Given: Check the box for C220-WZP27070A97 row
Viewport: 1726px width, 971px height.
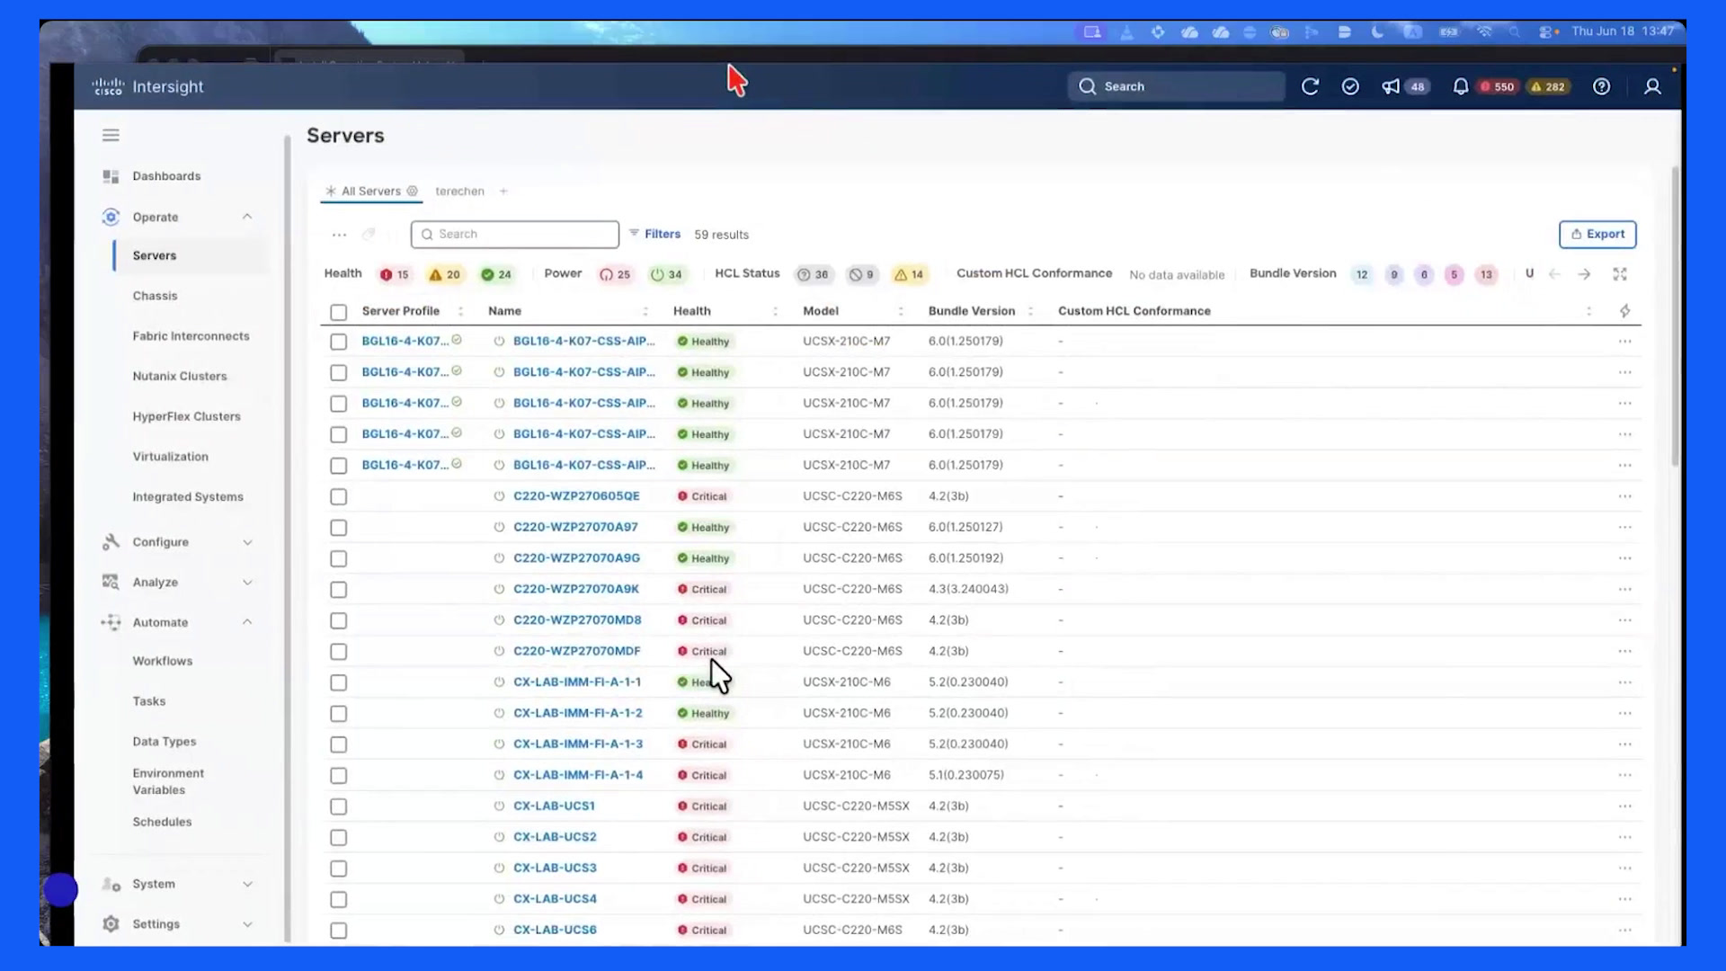Looking at the screenshot, I should click(x=338, y=528).
